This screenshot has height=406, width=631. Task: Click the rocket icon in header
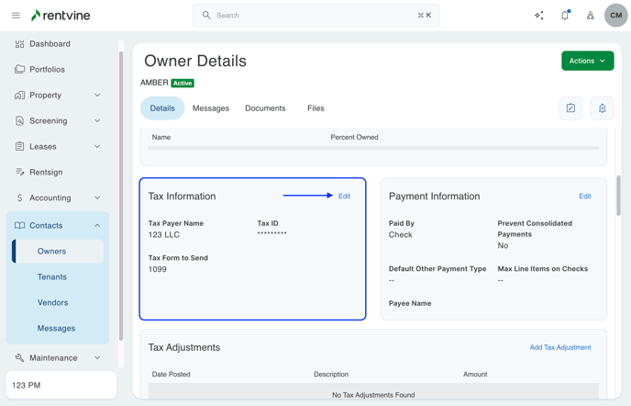[x=590, y=16]
